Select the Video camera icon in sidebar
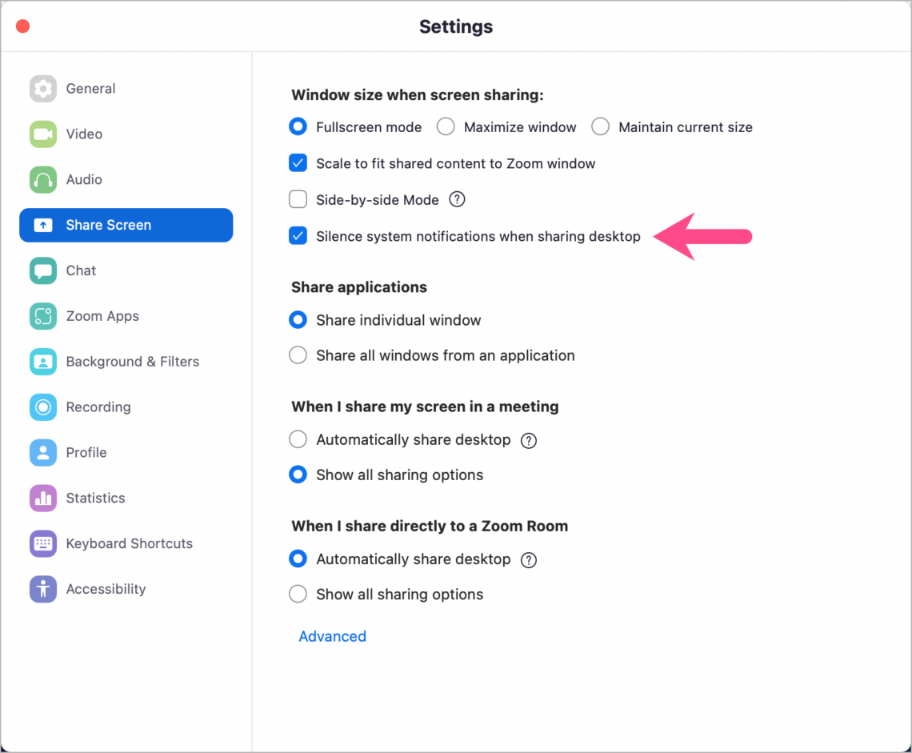Screen dimensions: 912x753 (x=42, y=134)
